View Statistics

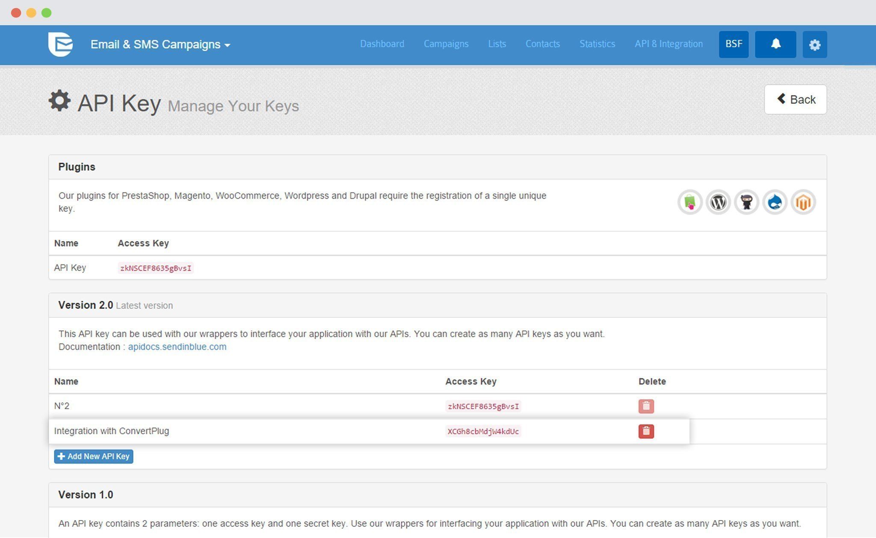click(597, 44)
